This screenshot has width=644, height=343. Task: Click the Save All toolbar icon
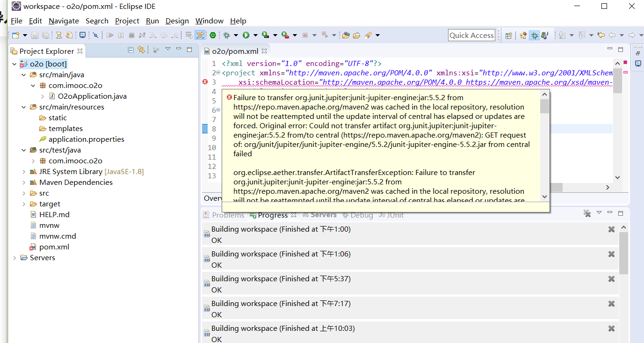45,35
